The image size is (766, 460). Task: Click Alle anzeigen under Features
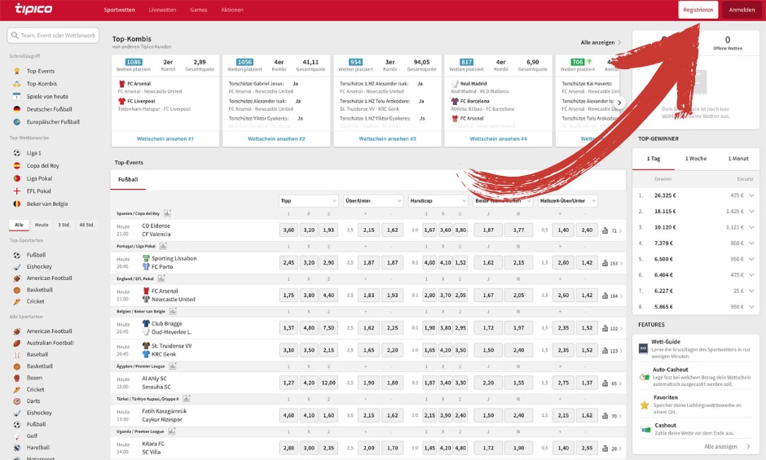(x=727, y=446)
